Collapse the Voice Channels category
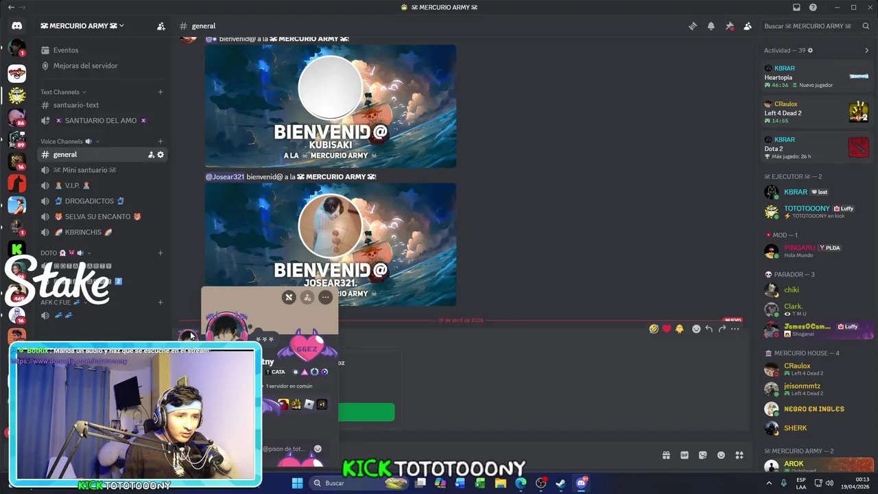Viewport: 878px width, 494px height. pyautogui.click(x=69, y=141)
